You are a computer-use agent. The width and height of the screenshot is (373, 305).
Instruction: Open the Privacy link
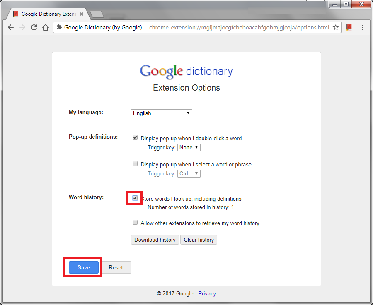click(207, 293)
